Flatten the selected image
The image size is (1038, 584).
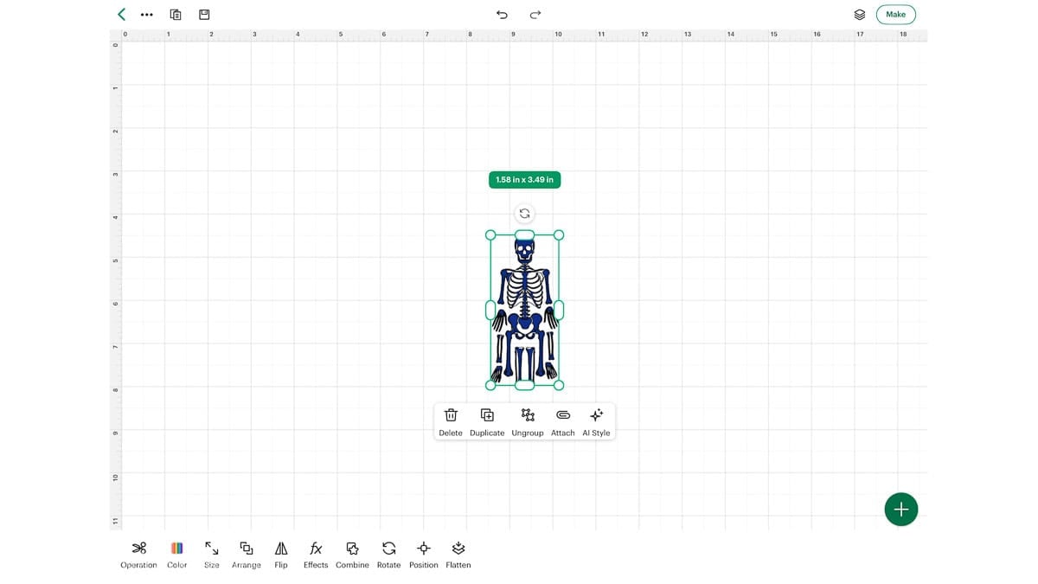click(x=458, y=555)
